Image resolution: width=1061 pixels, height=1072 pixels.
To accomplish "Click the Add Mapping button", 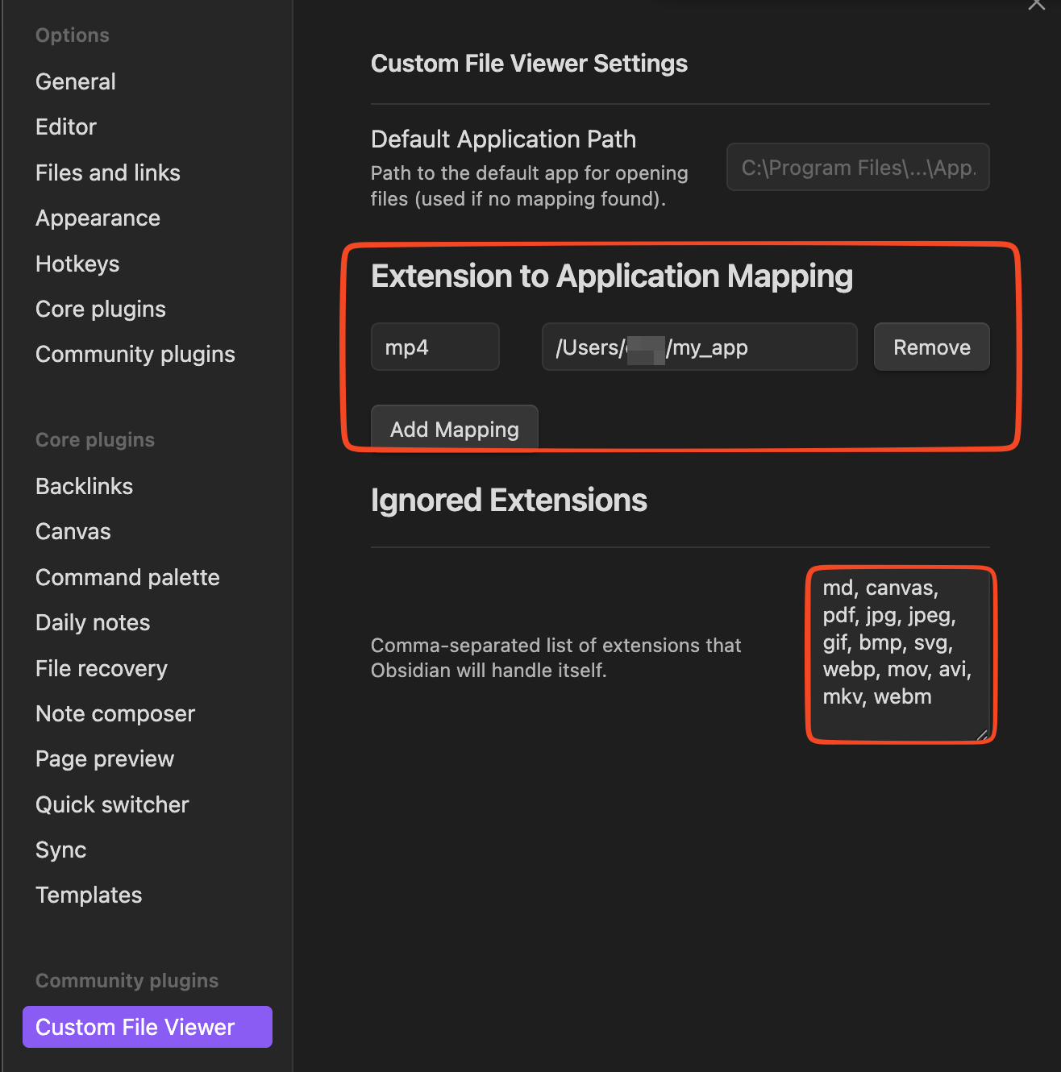I will click(454, 429).
